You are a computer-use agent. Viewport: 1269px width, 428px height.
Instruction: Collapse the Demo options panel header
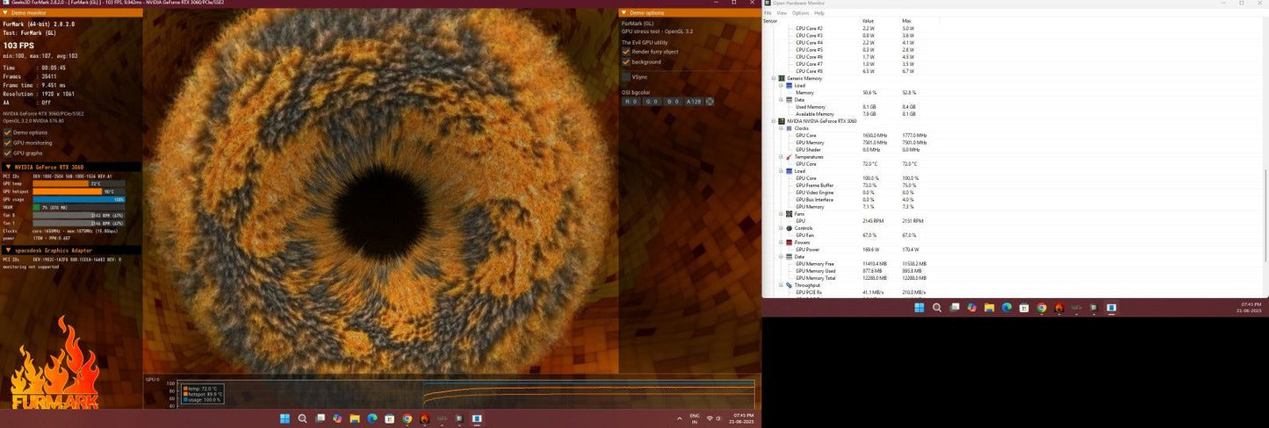[689, 13]
